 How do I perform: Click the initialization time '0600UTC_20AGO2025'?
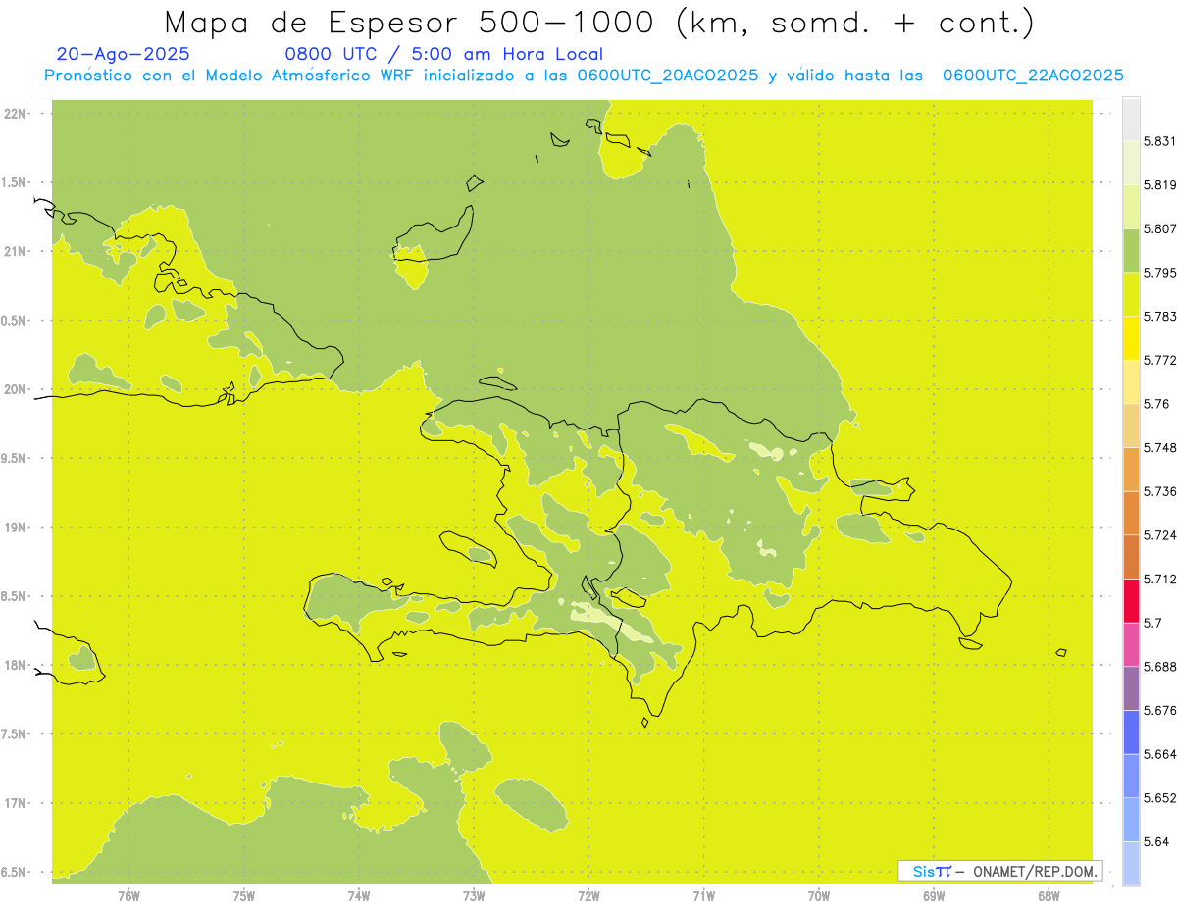pyautogui.click(x=667, y=76)
